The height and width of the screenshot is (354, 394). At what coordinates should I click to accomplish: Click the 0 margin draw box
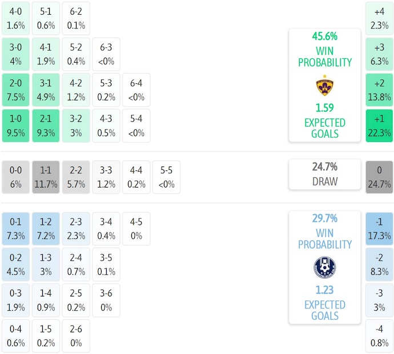(379, 177)
